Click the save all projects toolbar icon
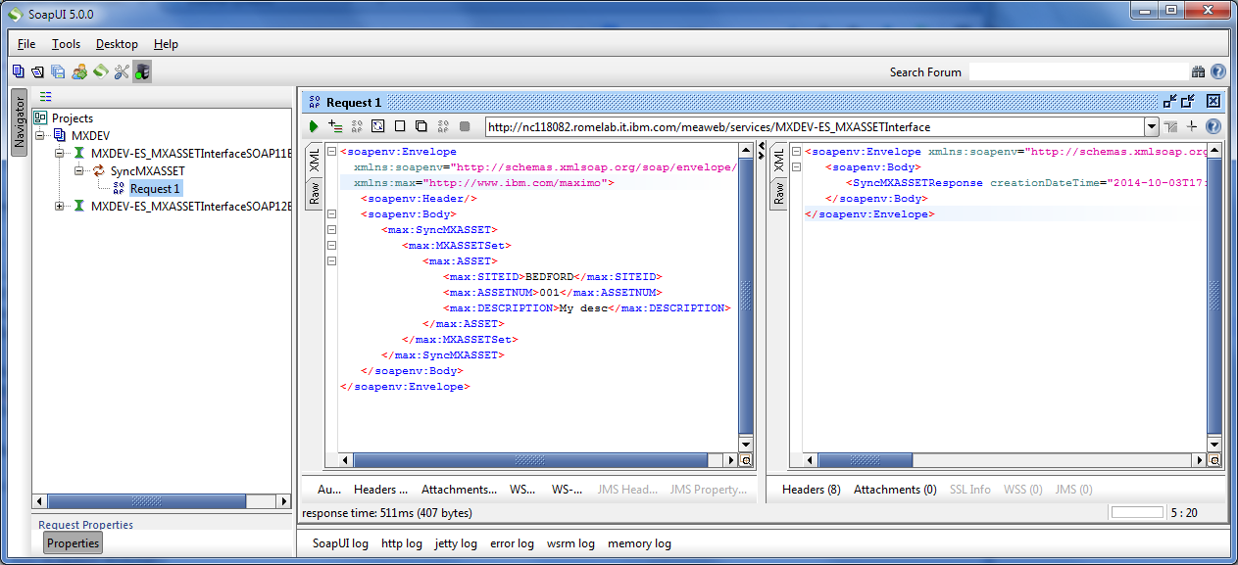1238x565 pixels. [x=58, y=71]
